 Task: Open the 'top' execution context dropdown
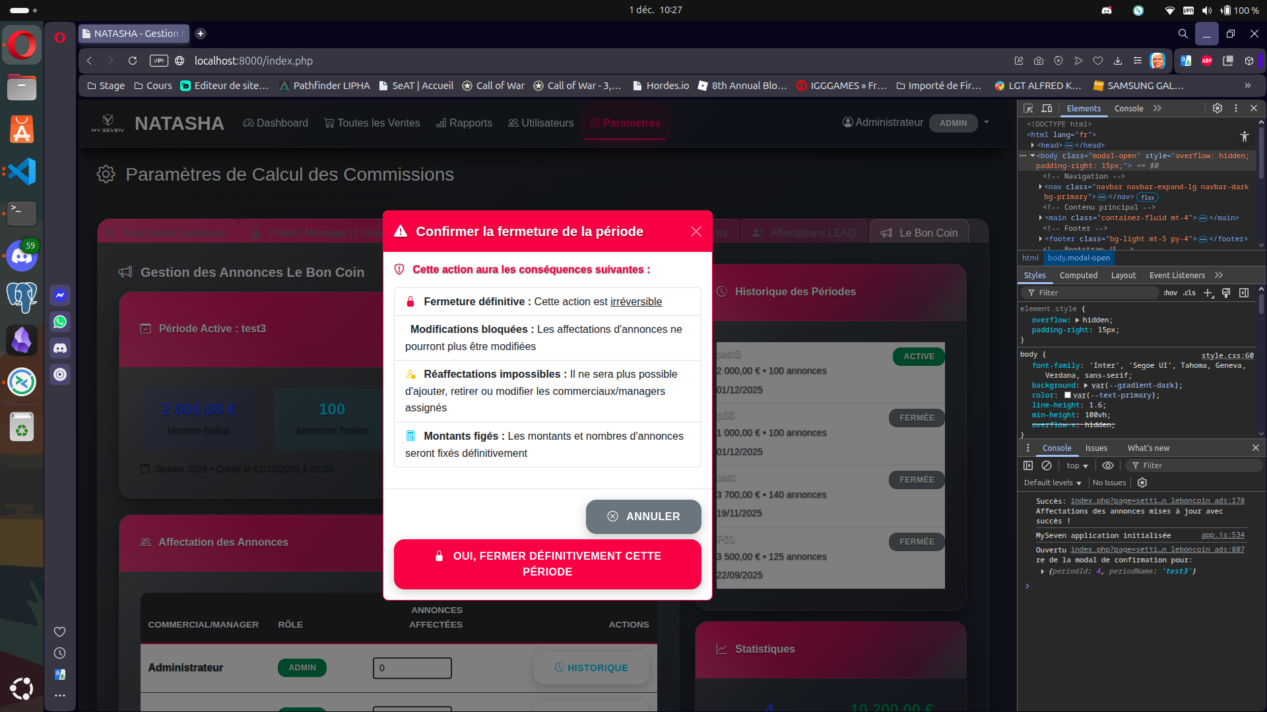pos(1077,466)
